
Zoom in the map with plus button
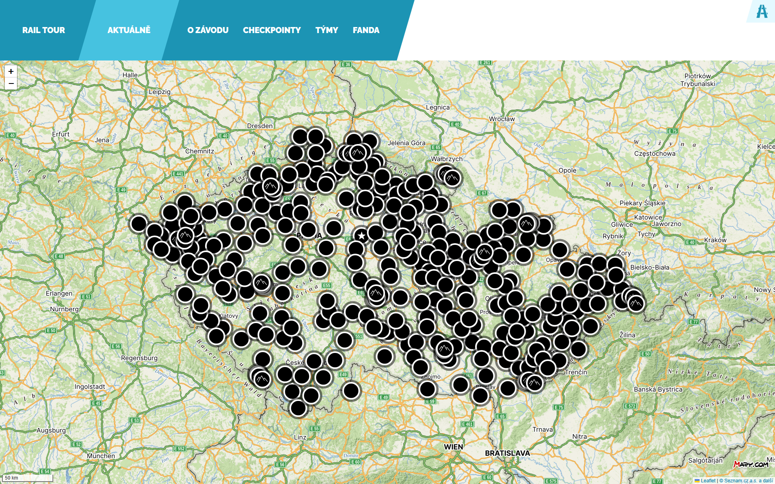tap(11, 71)
